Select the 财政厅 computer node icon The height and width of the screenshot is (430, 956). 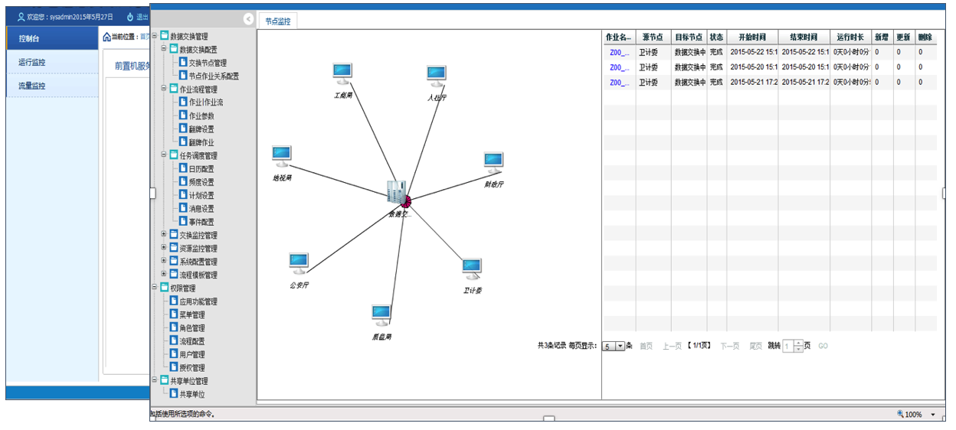point(493,162)
